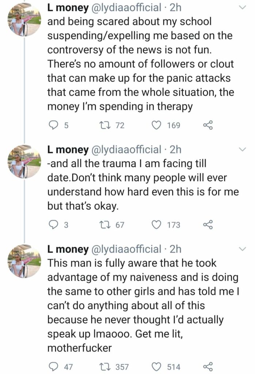Screen dimensions: 255x374
Task: Open the third tweet's chevron options menu
Action: (242, 249)
